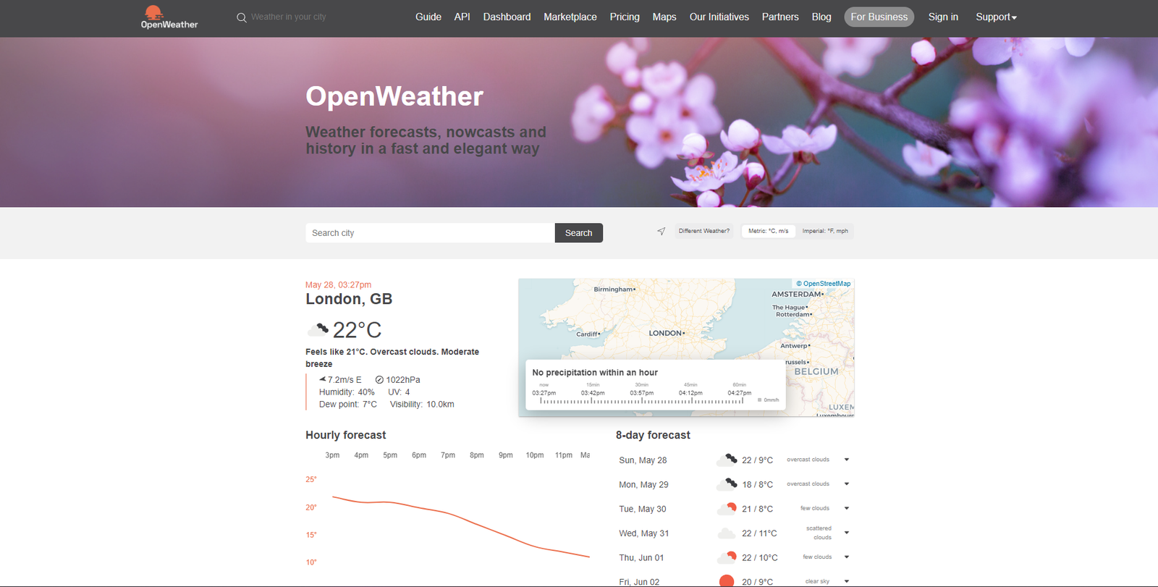Viewport: 1158px width, 587px height.
Task: Click the magnifier icon in the header search
Action: (242, 17)
